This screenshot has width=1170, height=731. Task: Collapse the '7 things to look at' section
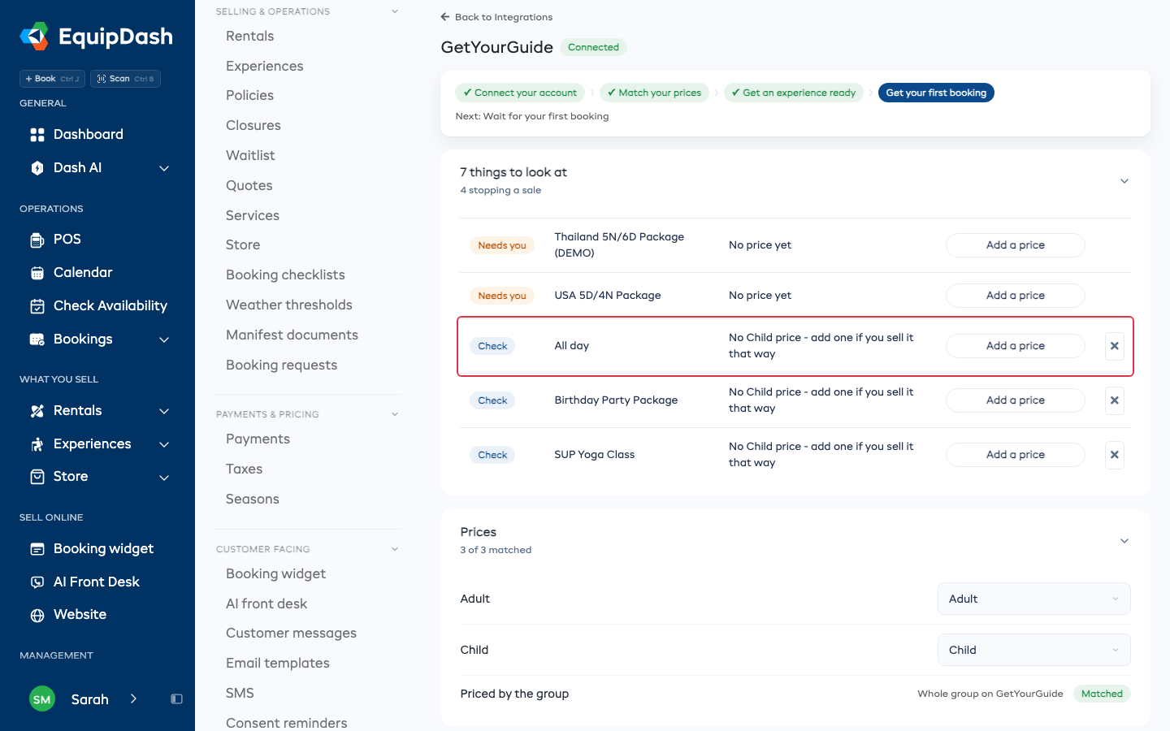point(1124,181)
